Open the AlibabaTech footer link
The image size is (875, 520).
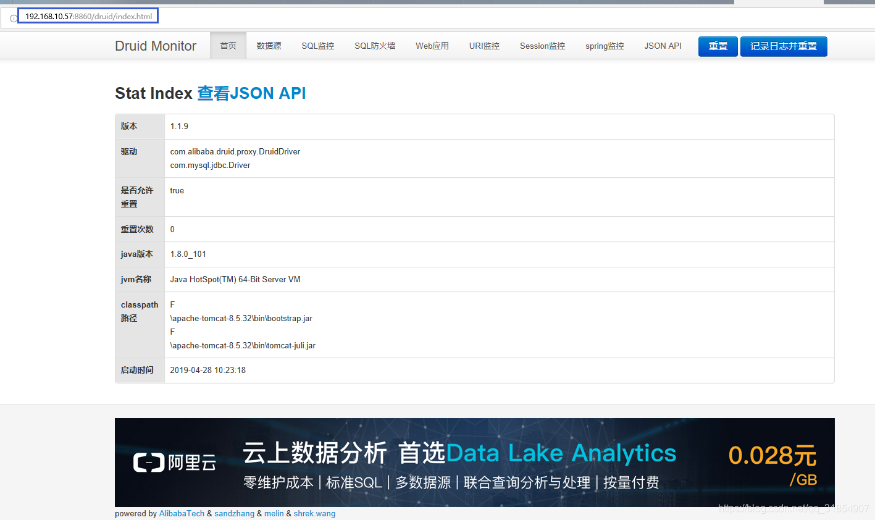tap(182, 513)
